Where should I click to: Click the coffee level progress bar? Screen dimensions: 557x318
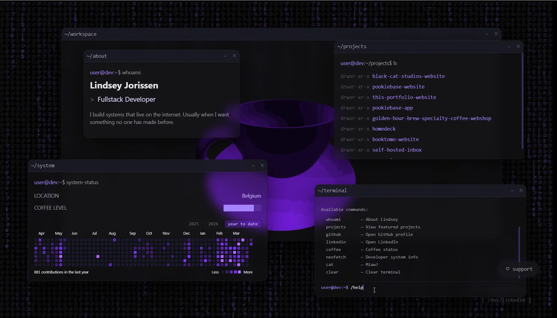[242, 208]
